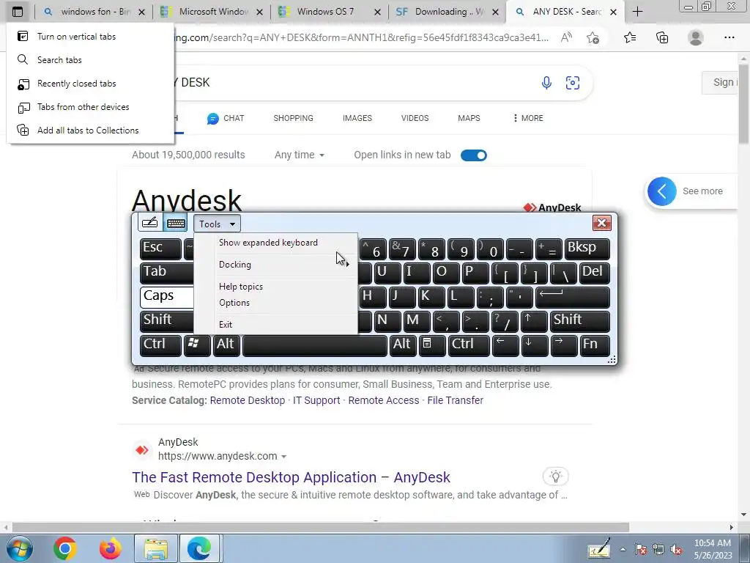
Task: Open the Bing CHAT tab
Action: [x=226, y=118]
